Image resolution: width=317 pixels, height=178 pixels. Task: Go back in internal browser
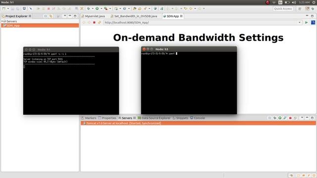coord(84,22)
